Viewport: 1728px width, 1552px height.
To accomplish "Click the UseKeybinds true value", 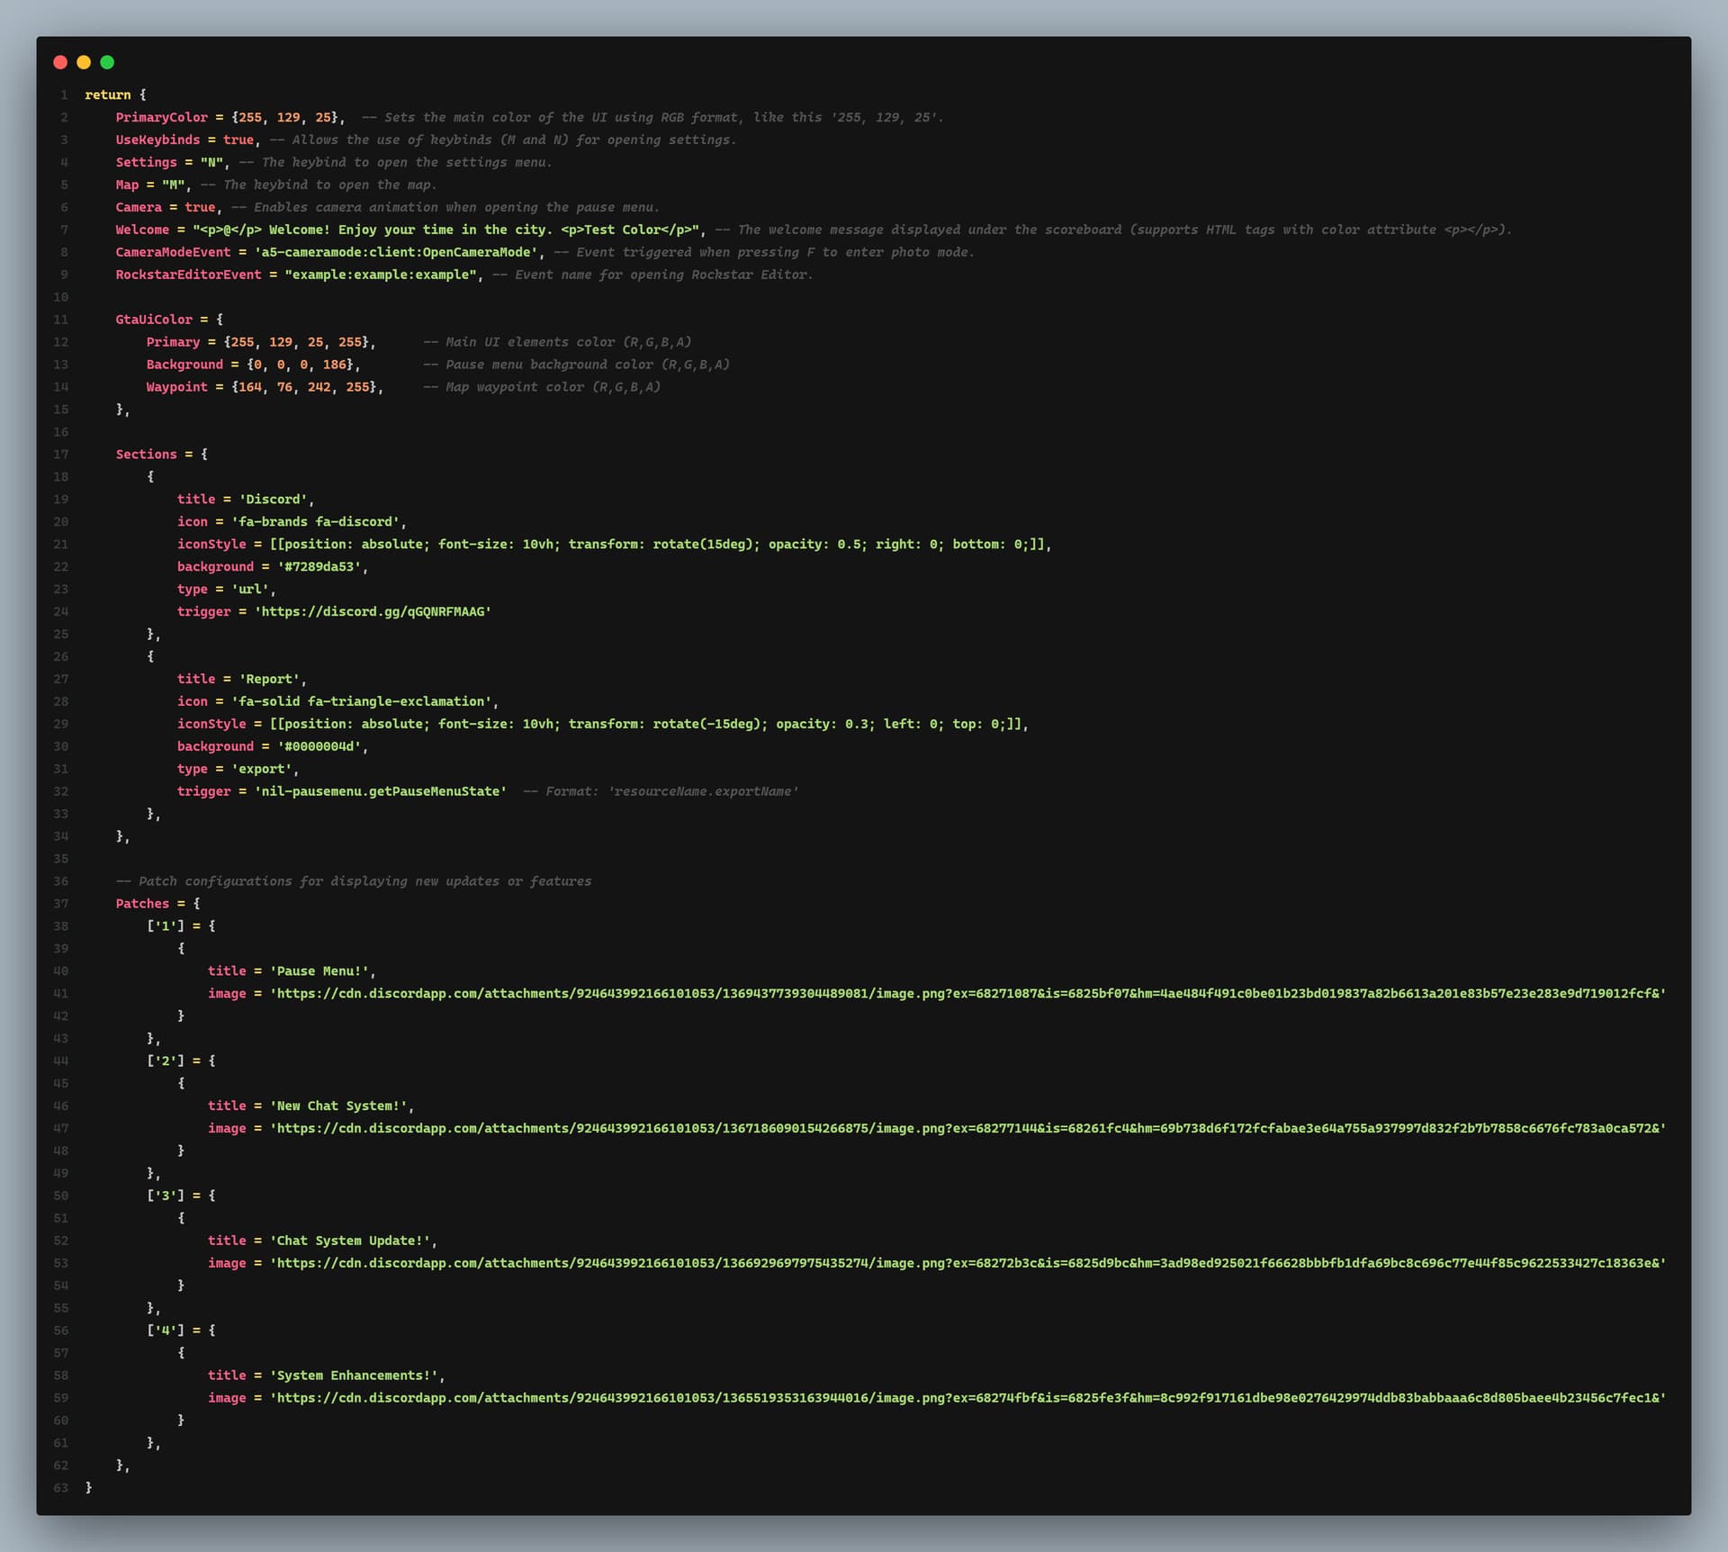I will pyautogui.click(x=238, y=140).
